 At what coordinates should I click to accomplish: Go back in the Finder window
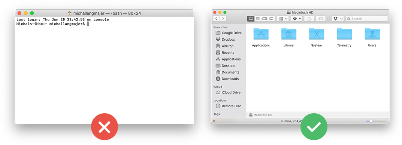pos(217,19)
